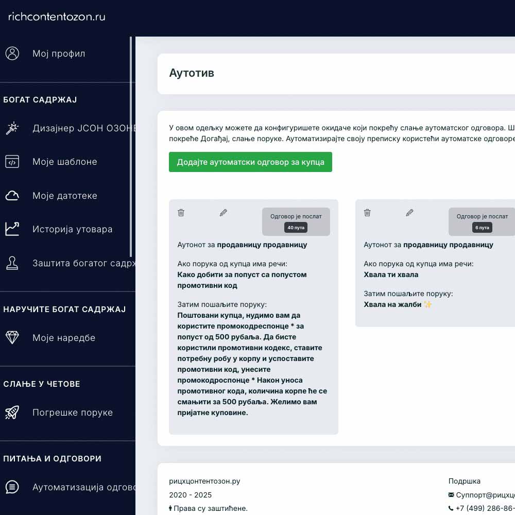515x515 pixels.
Task: Delete the auto-reply sent 40 пута
Action: coord(181,213)
